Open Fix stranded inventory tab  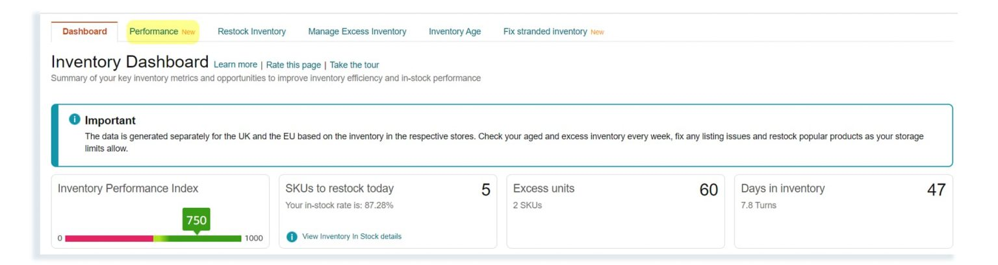(x=554, y=31)
